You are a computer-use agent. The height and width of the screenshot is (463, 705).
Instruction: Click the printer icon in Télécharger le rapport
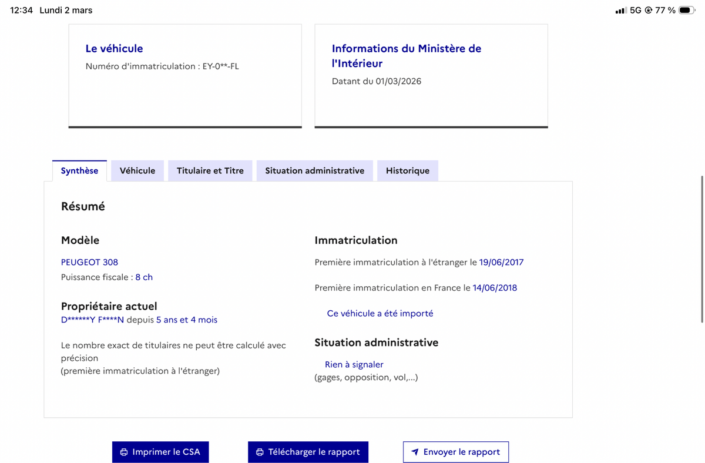pos(260,452)
